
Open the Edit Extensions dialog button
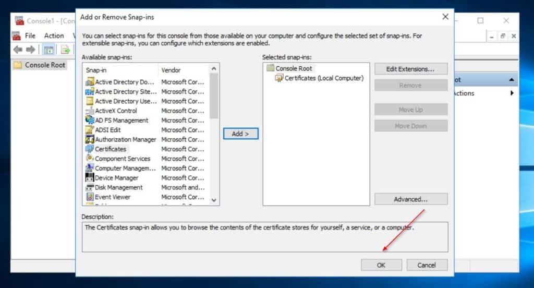[x=411, y=69]
